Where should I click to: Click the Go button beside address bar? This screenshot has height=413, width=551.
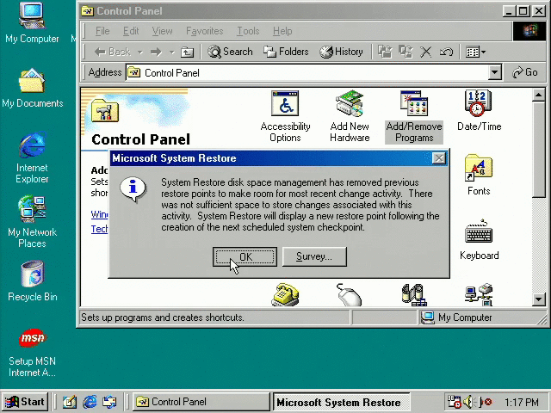[525, 72]
